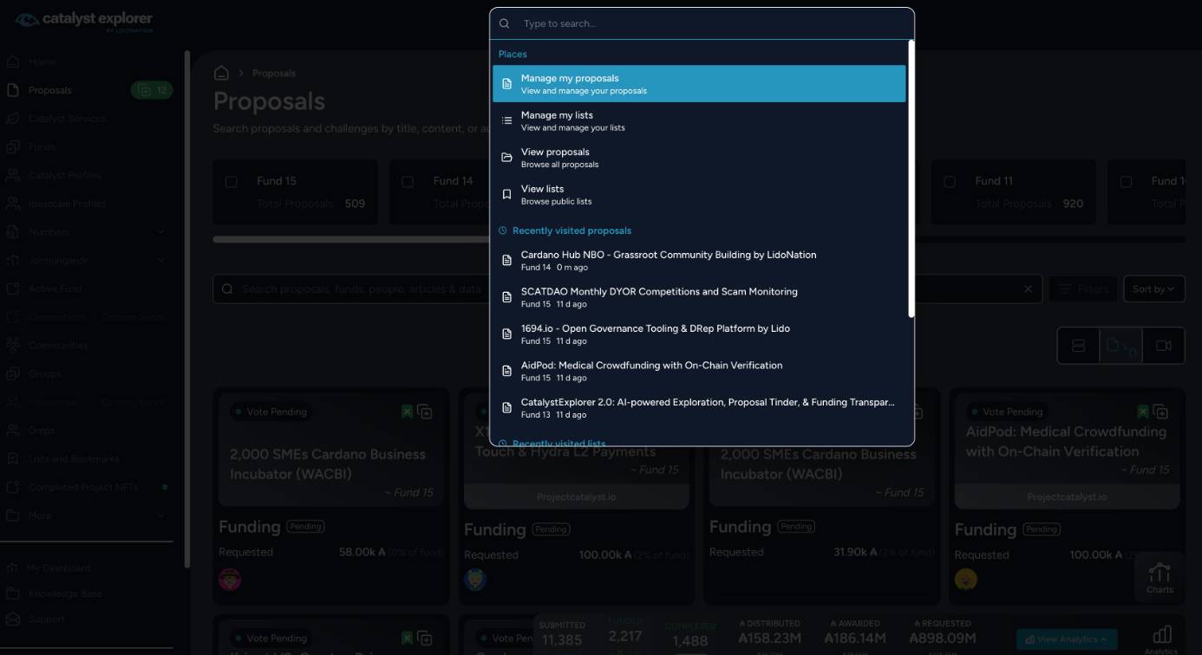Open 1694.io Open Governance Tooling proposal

point(699,334)
